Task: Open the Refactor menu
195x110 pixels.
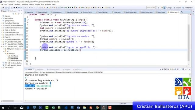Action: (17, 5)
